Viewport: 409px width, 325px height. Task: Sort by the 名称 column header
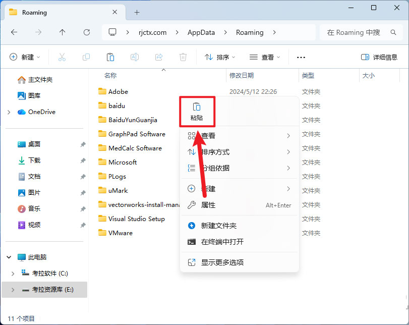pyautogui.click(x=110, y=75)
